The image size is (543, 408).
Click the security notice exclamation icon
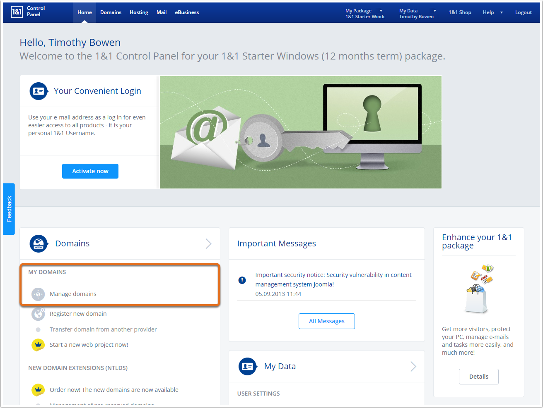(x=242, y=280)
